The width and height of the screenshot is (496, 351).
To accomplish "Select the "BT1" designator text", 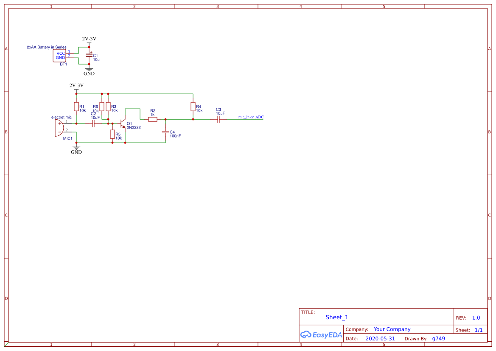I will 64,64.
